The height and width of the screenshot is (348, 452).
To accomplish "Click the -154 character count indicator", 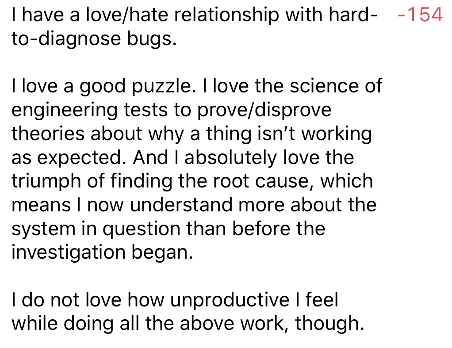I will pyautogui.click(x=420, y=15).
